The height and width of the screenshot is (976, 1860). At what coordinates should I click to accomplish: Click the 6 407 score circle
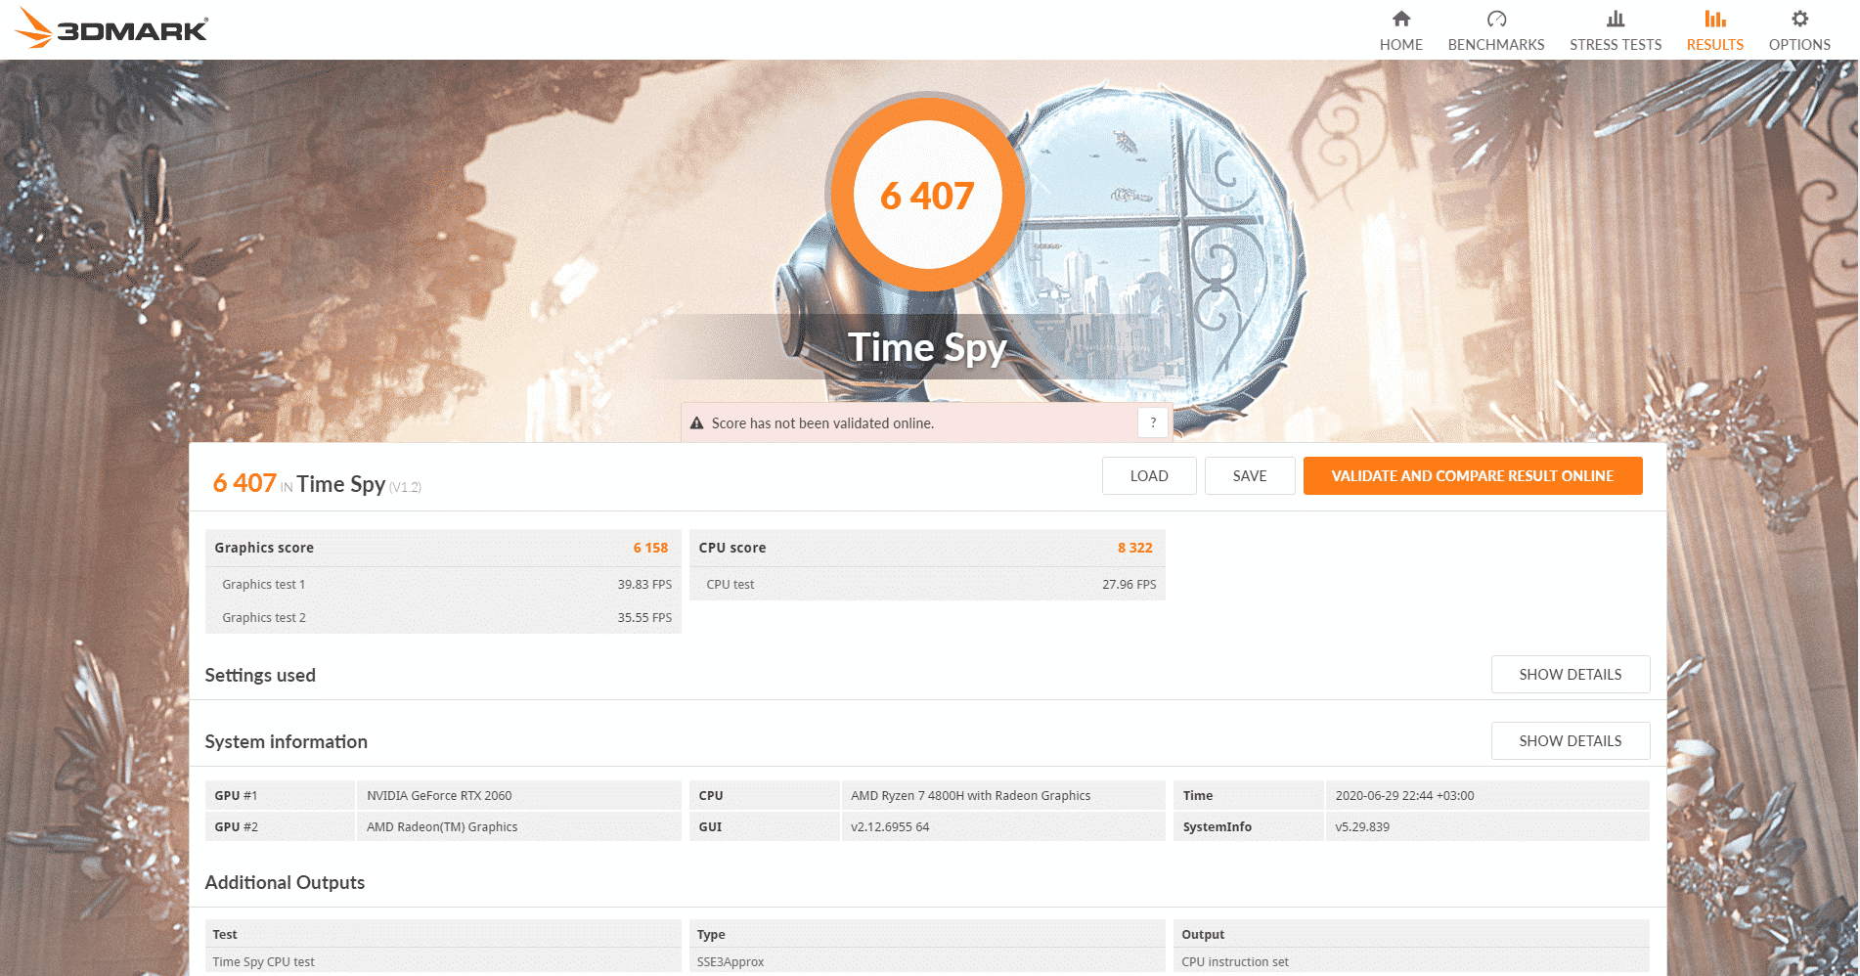pos(927,196)
